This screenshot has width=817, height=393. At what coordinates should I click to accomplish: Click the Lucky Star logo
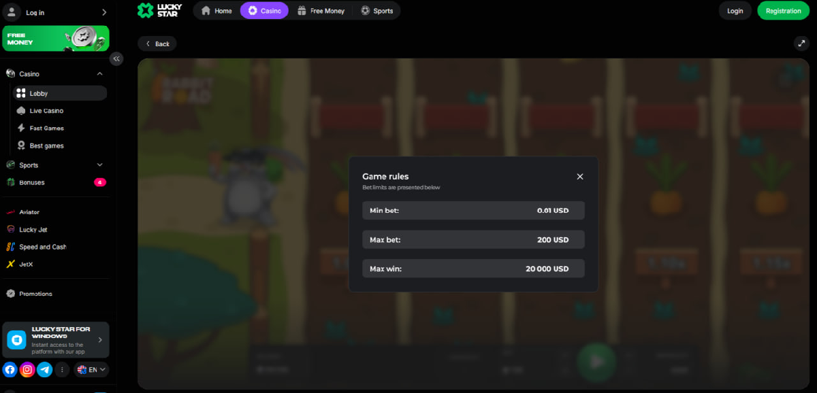point(160,10)
